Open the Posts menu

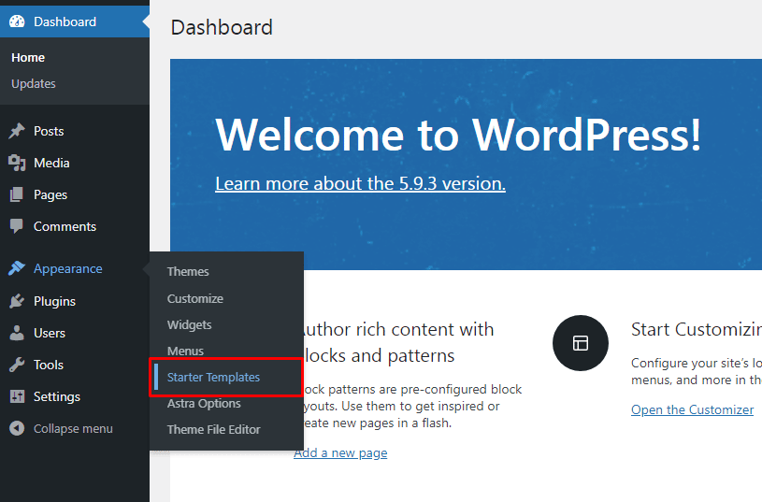75,131
